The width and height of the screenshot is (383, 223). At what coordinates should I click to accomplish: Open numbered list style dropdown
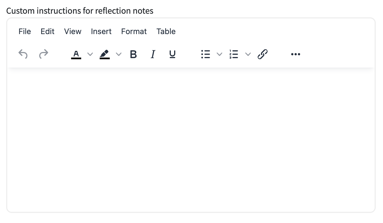(248, 54)
